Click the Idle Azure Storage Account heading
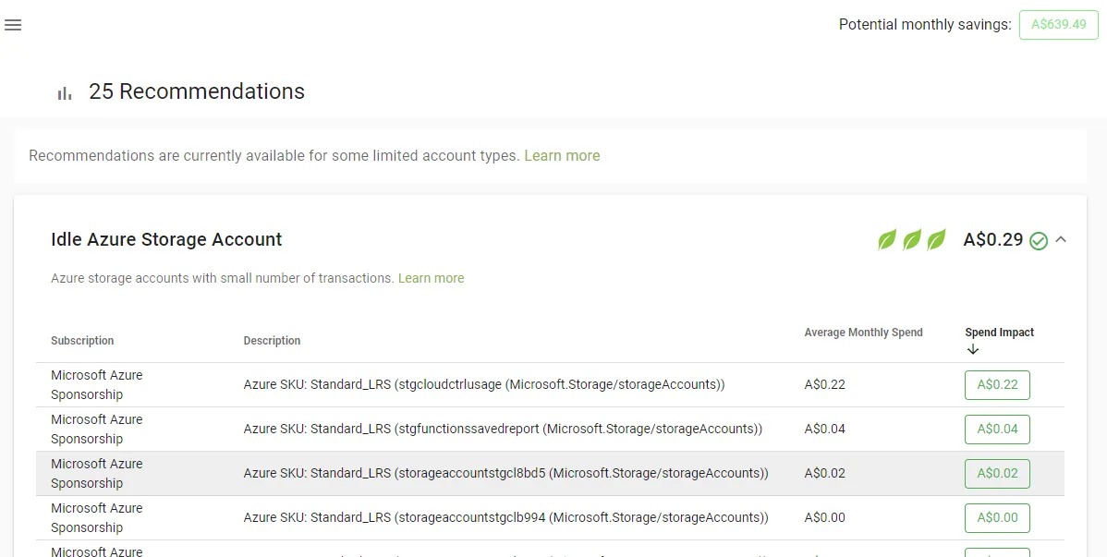This screenshot has height=557, width=1107. click(166, 239)
